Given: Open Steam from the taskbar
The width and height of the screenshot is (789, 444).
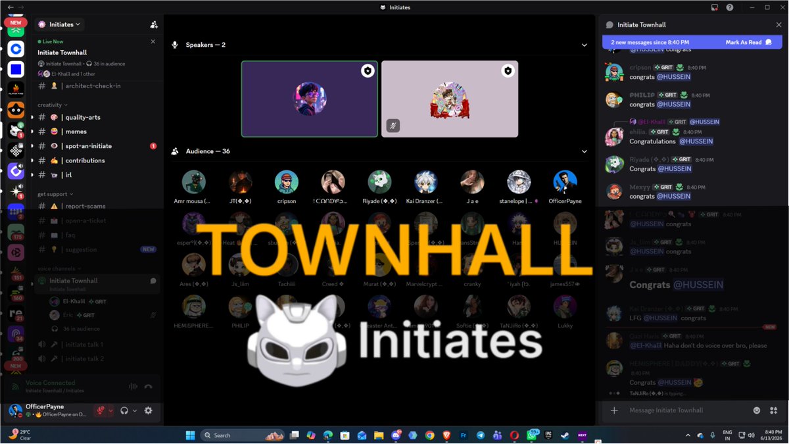Looking at the screenshot, I should 565,435.
